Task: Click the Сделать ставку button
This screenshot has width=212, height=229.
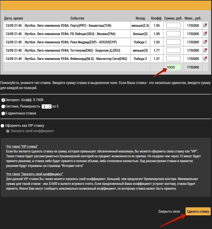Action: click(198, 211)
